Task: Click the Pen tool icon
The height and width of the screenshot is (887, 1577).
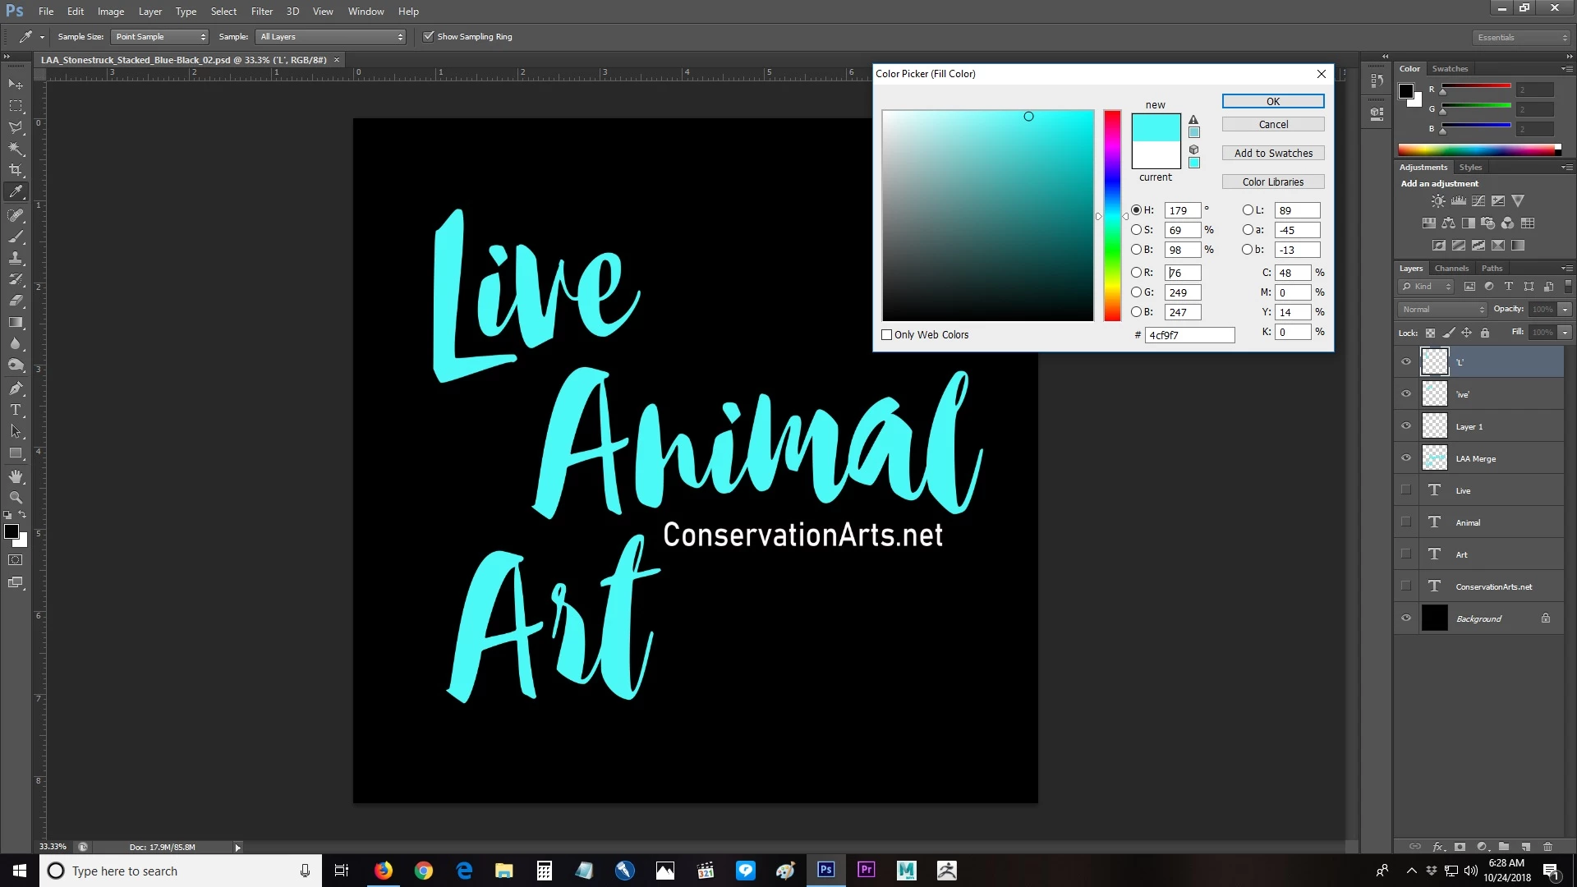Action: pos(16,388)
